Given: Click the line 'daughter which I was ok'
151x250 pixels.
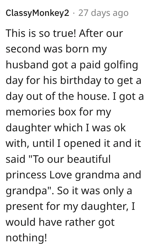Looking at the screenshot, I should pyautogui.click(x=66, y=128).
